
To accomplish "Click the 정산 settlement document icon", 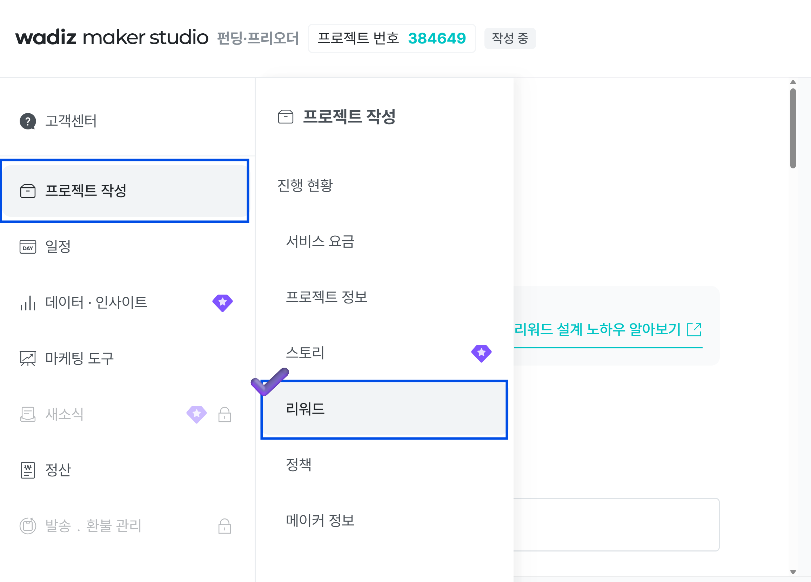I will coord(27,470).
